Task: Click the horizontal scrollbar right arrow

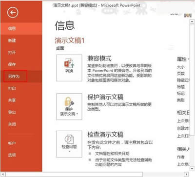Action: (186, 174)
